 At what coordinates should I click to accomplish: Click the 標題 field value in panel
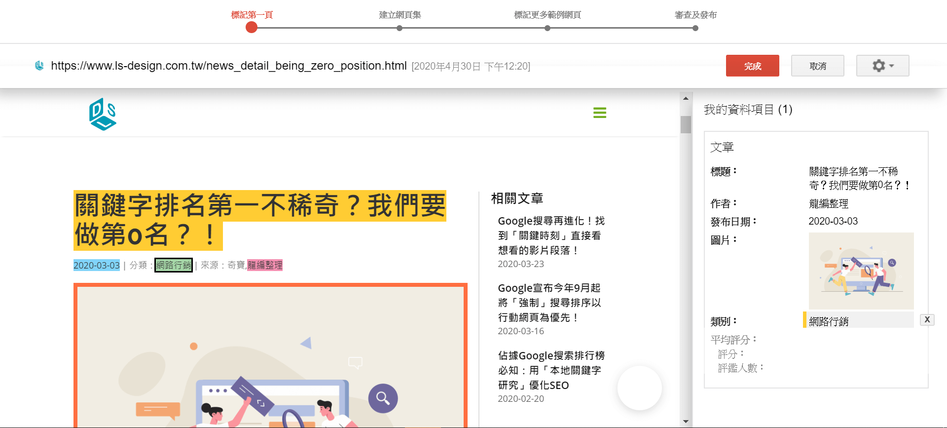click(860, 178)
